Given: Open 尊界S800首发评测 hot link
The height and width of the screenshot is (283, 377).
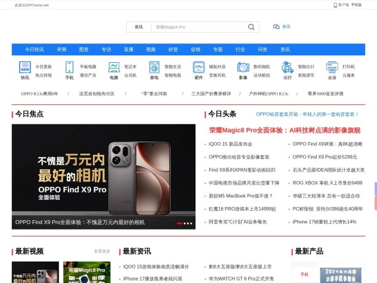Looking at the screenshot, I should [325, 94].
